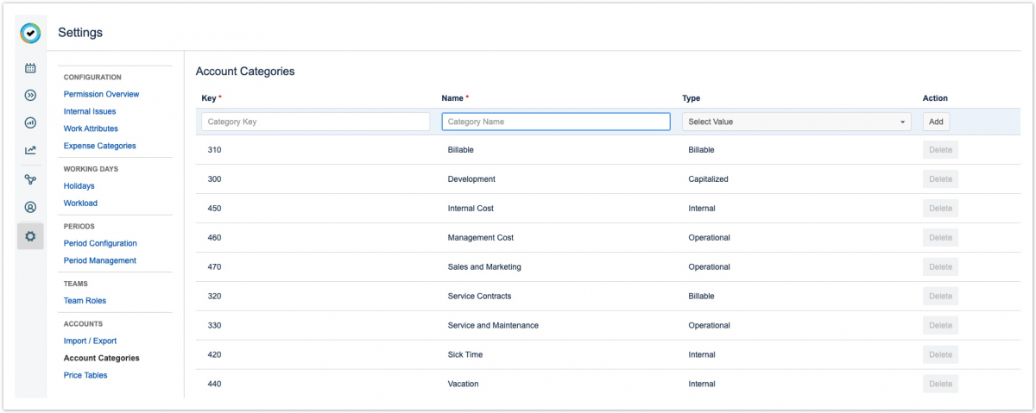Click the Category Key input field
The image size is (1036, 413).
[315, 122]
